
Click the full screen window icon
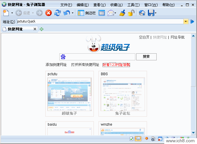point(102,13)
